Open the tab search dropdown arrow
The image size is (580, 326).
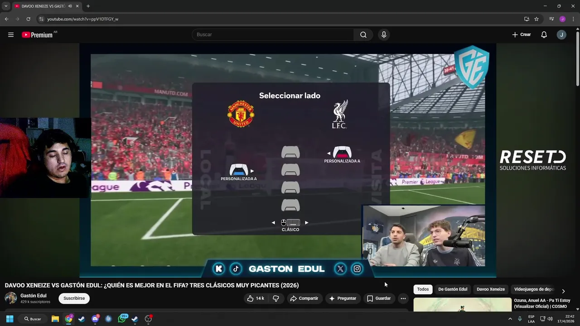(x=6, y=6)
